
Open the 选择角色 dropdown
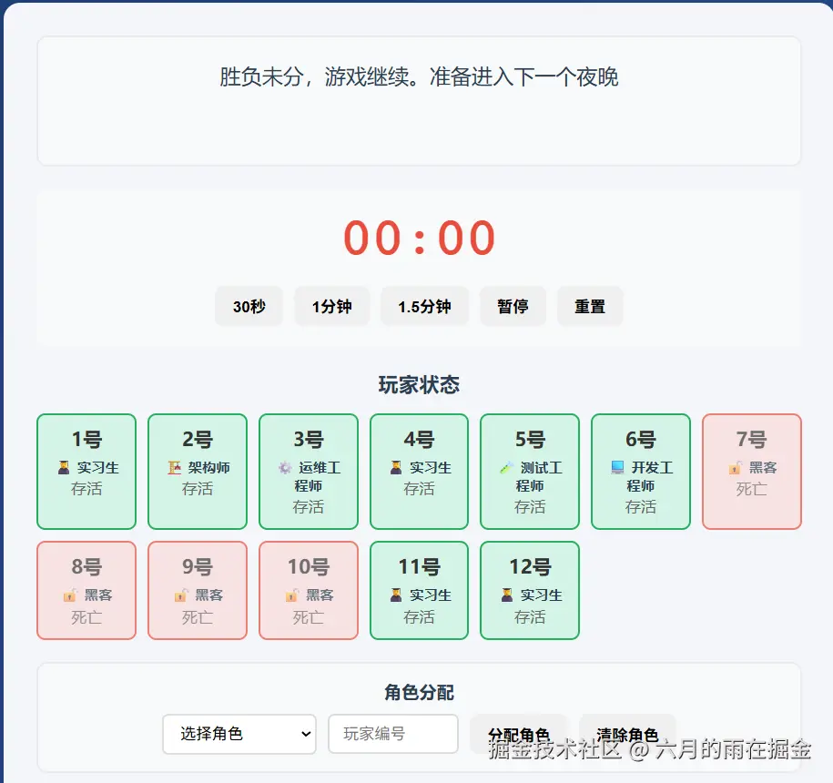point(239,734)
